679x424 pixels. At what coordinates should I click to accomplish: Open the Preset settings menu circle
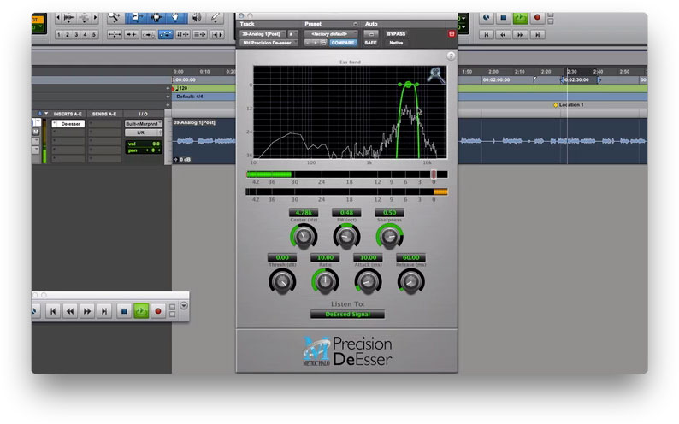pos(355,24)
